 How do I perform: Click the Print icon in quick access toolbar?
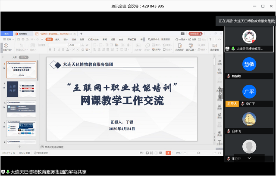23,39
